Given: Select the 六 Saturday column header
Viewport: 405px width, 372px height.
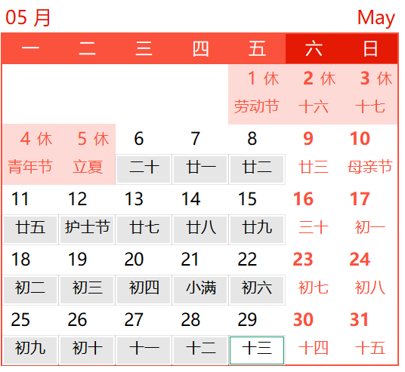Looking at the screenshot, I should coord(314,48).
